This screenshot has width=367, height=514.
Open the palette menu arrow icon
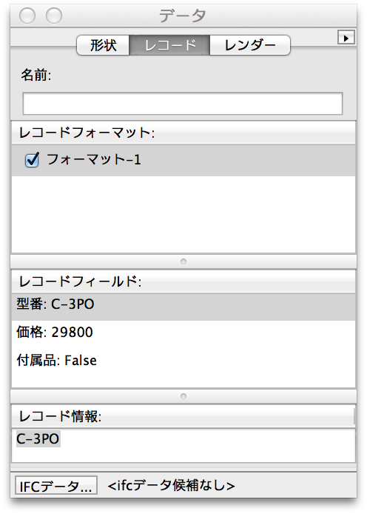(346, 38)
